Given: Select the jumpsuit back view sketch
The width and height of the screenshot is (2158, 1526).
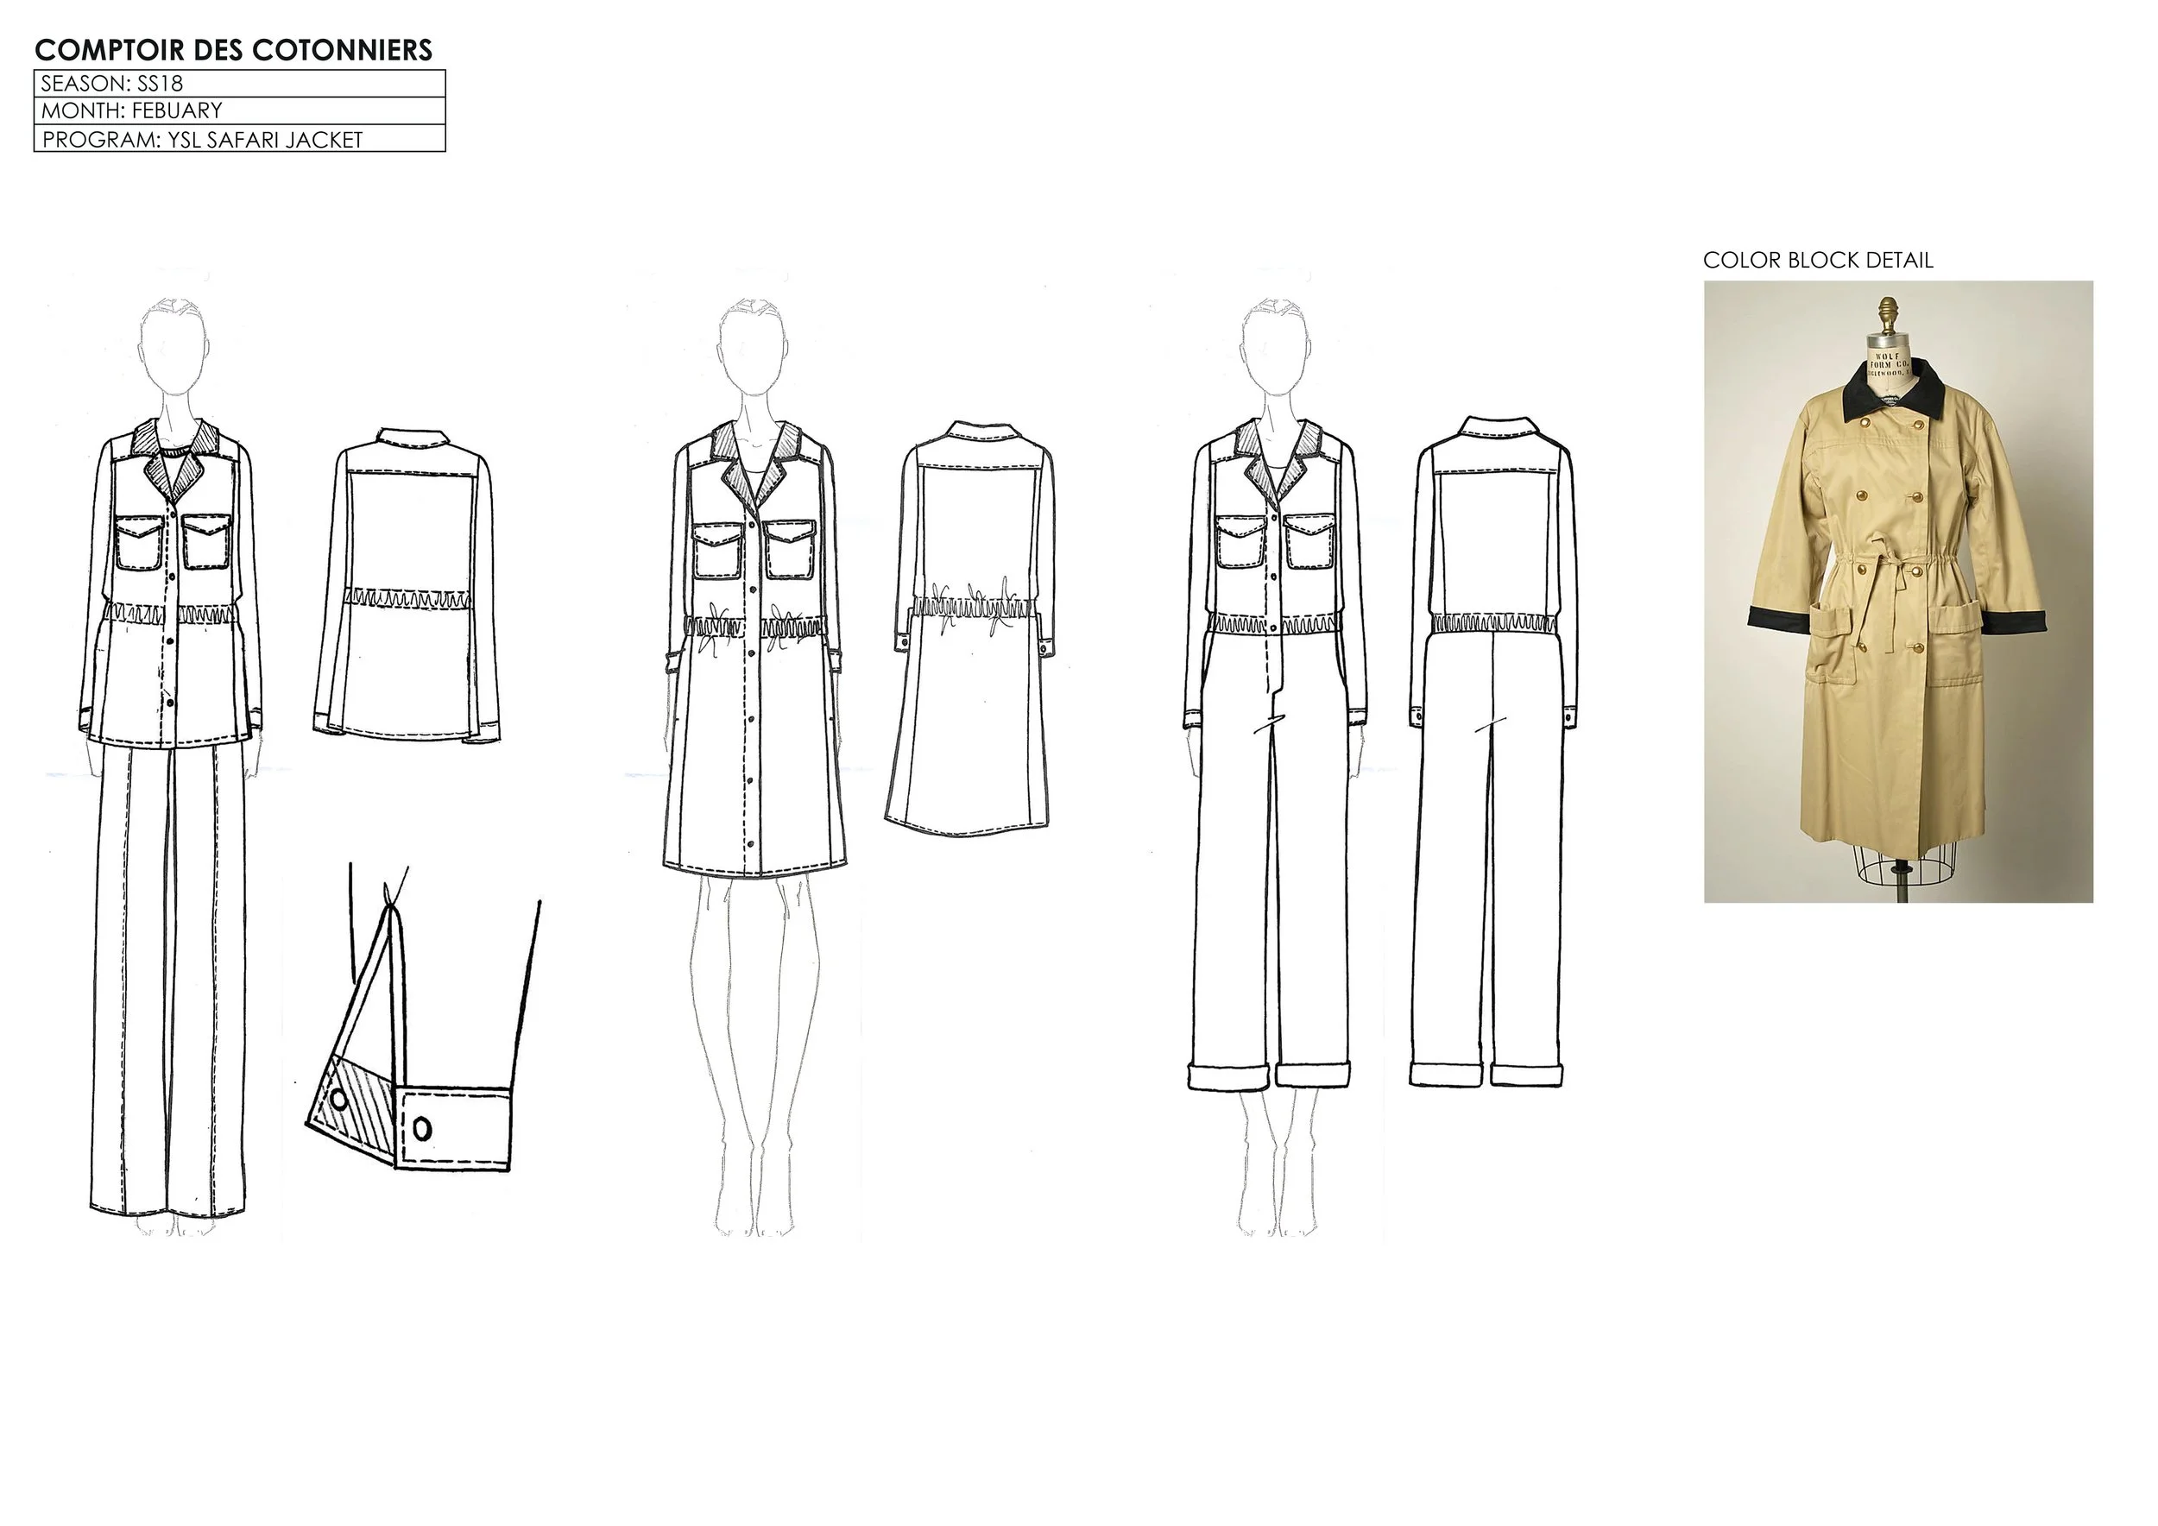Looking at the screenshot, I should (x=1491, y=752).
